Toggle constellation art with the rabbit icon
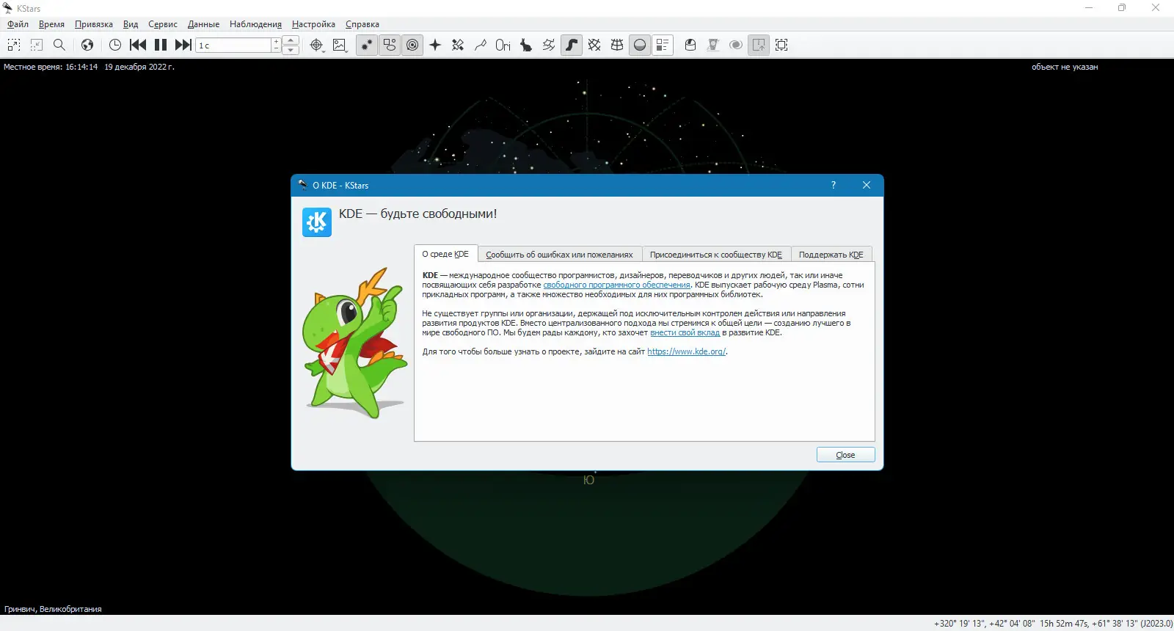Viewport: 1174px width, 631px height. [526, 45]
